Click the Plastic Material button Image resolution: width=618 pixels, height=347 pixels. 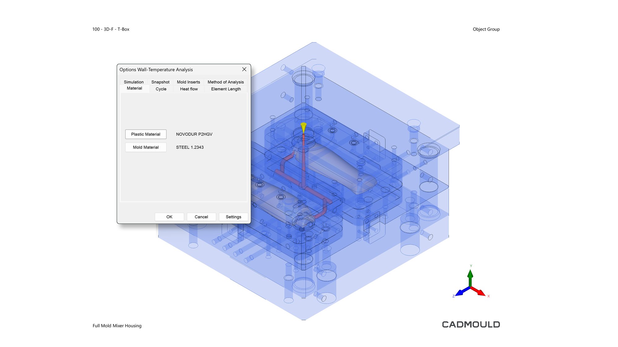146,134
